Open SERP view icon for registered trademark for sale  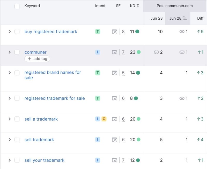coord(114,98)
